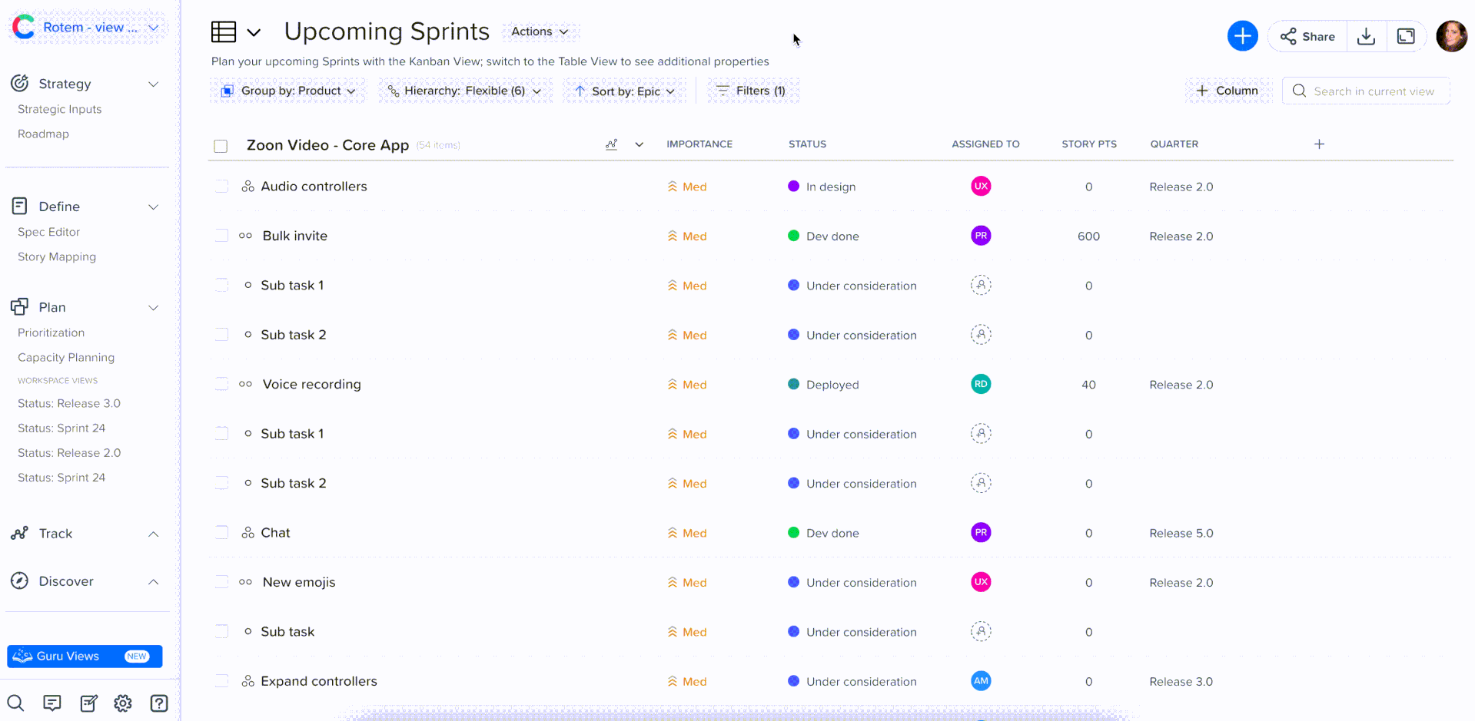Open the comments icon in bottom sidebar

pyautogui.click(x=52, y=703)
